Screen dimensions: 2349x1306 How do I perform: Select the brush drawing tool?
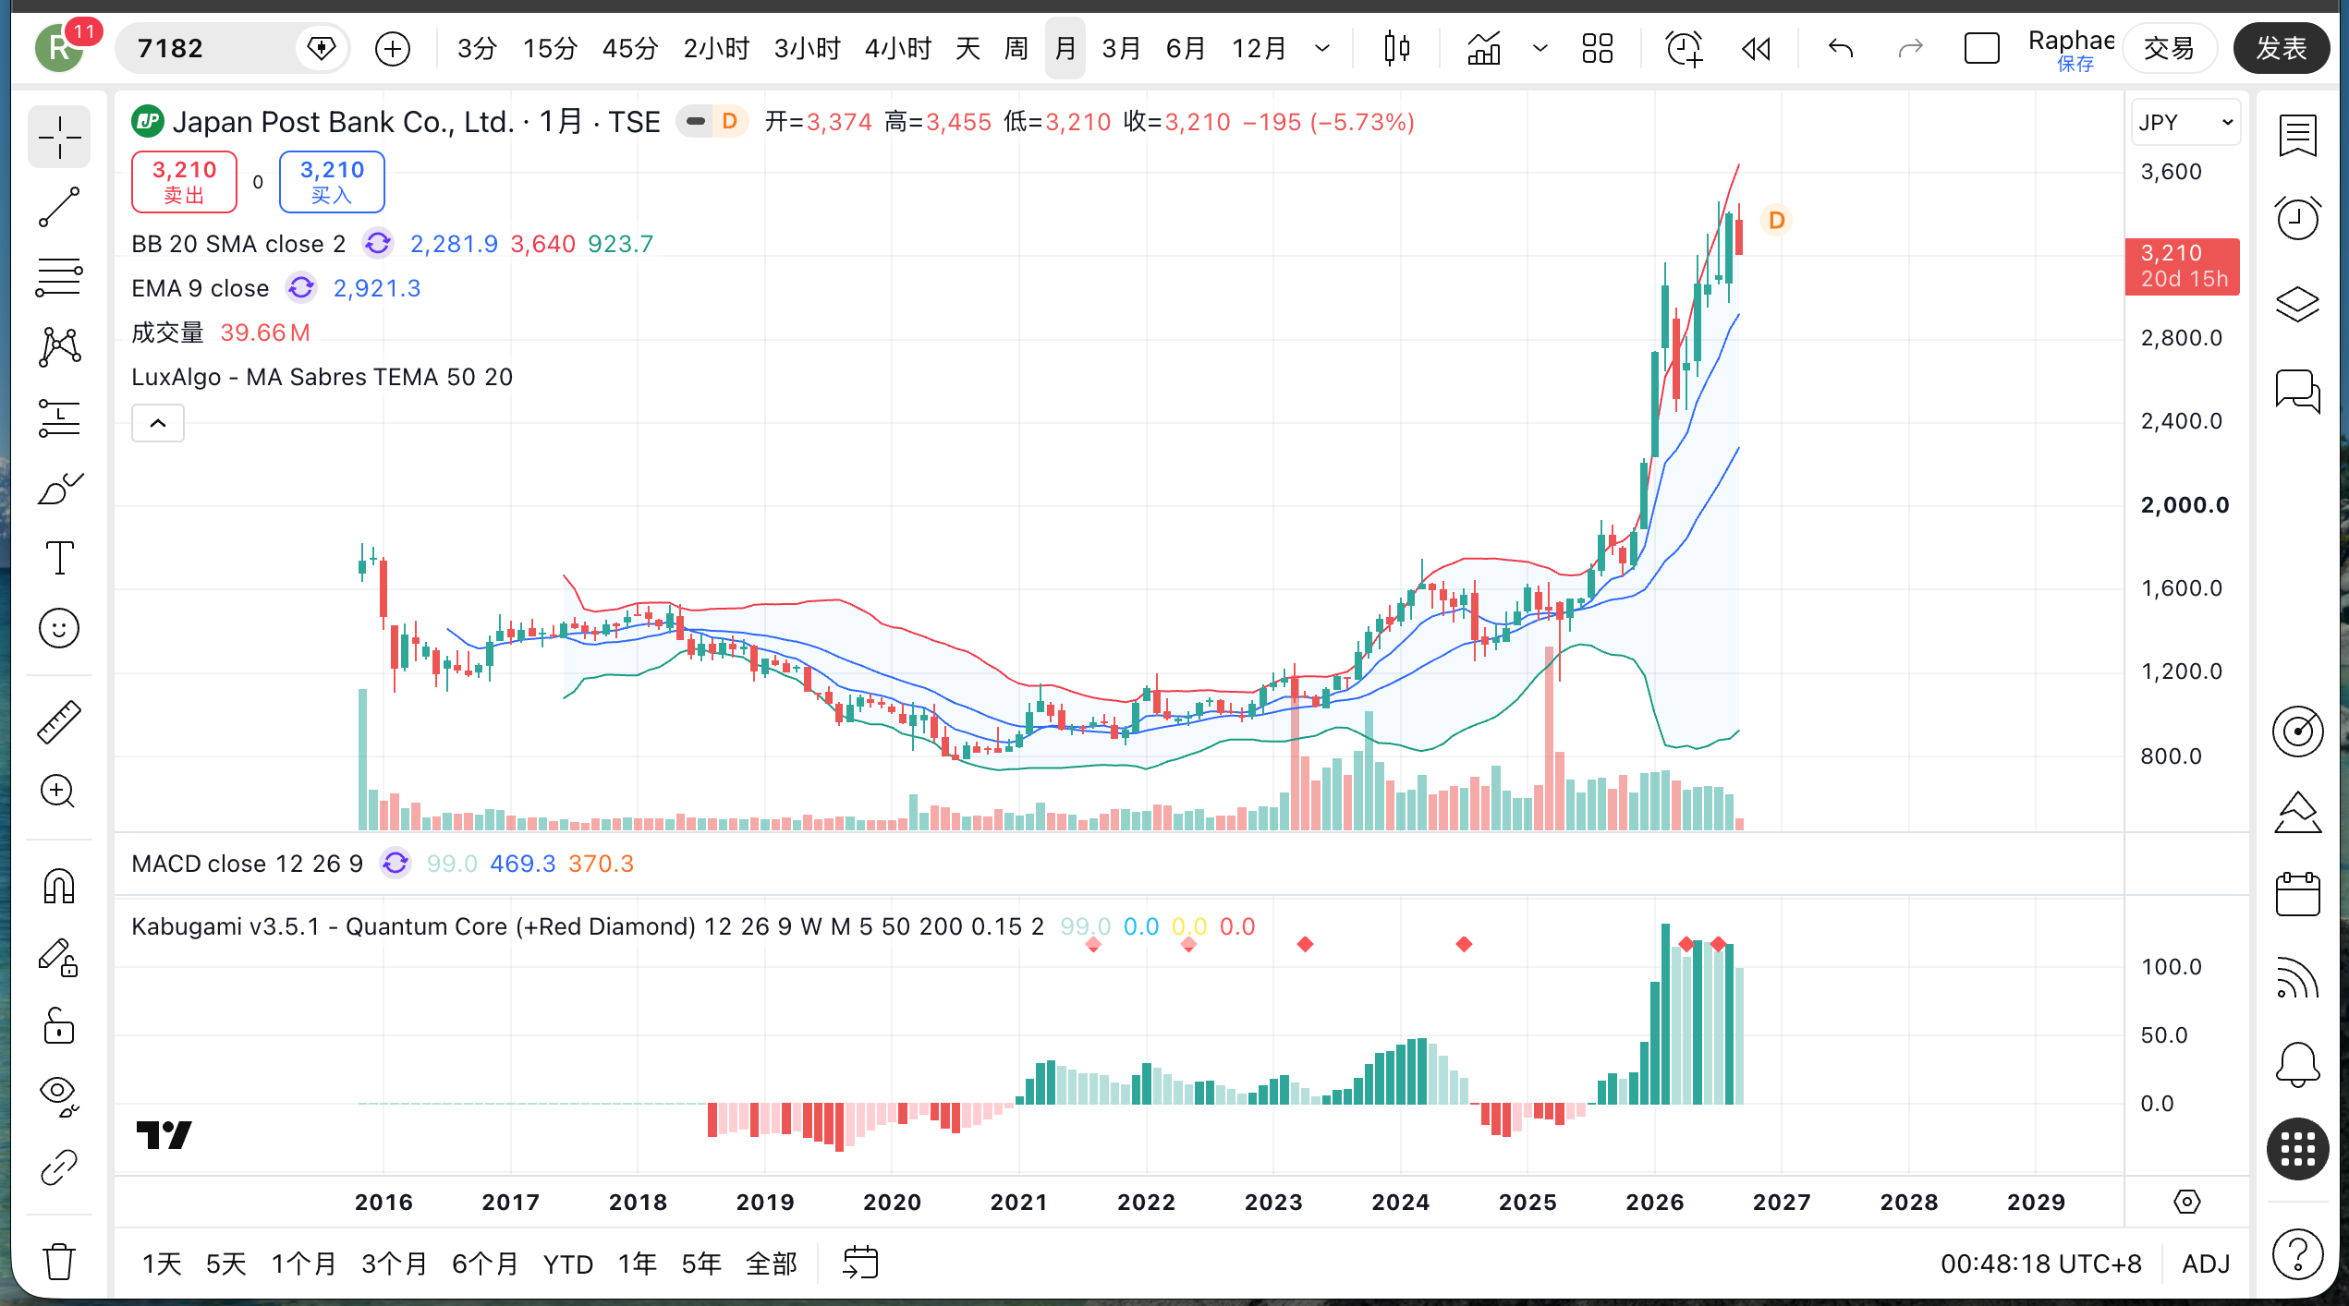(x=59, y=488)
